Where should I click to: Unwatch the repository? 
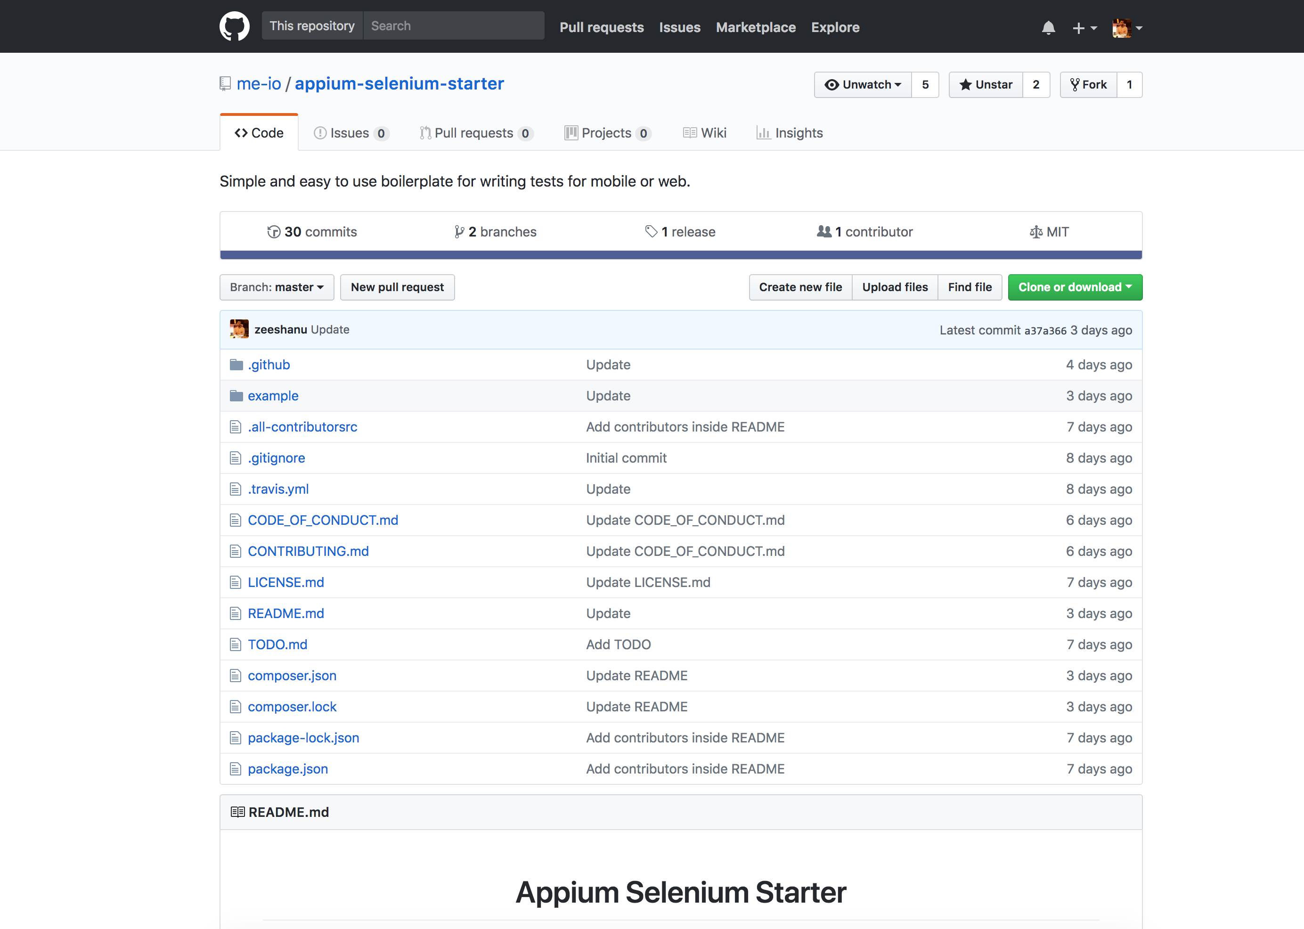point(862,84)
